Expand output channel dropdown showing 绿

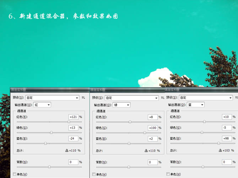coord(121,105)
